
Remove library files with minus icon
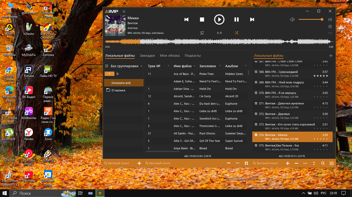[229, 163]
